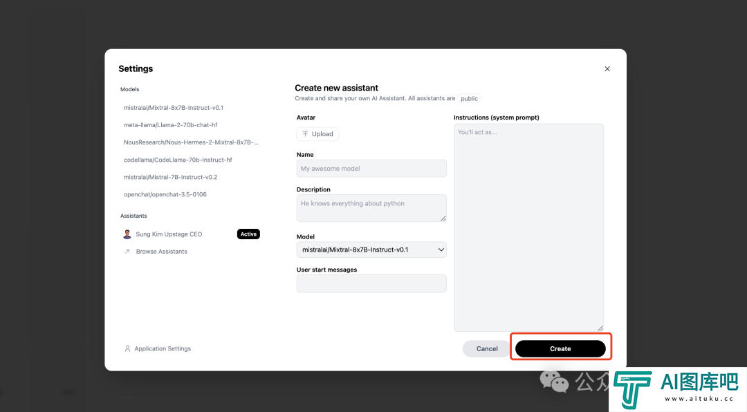This screenshot has height=412, width=747.
Task: Choose the NousResearch Nous-Hermes-2 model
Action: [190, 142]
